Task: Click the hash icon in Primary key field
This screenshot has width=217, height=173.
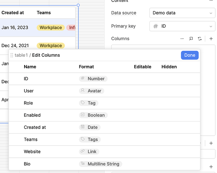Action: pos(156,26)
